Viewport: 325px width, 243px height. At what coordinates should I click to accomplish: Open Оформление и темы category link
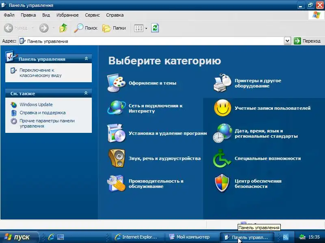(152, 83)
